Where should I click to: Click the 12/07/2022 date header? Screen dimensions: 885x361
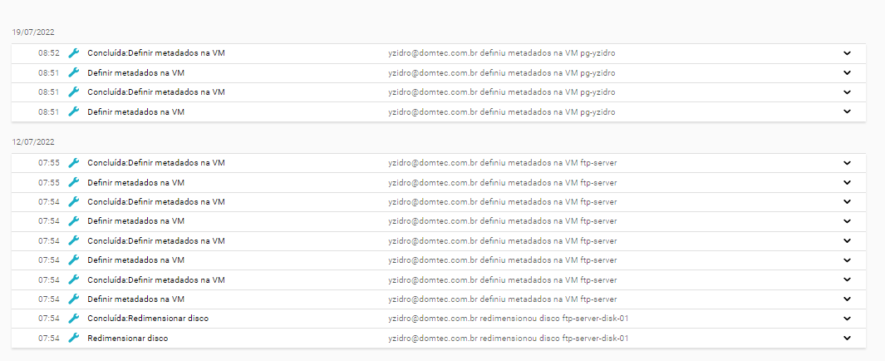pyautogui.click(x=33, y=141)
